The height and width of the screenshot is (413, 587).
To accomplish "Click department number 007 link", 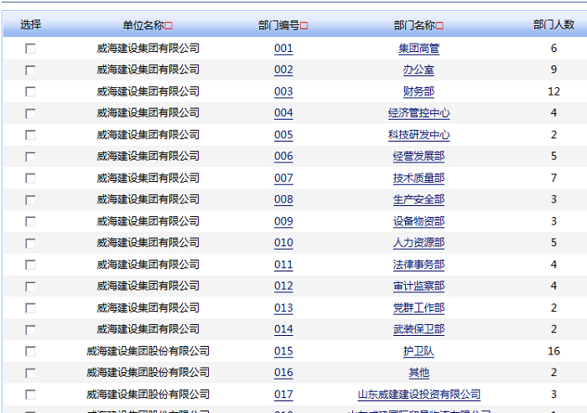I will 283,178.
